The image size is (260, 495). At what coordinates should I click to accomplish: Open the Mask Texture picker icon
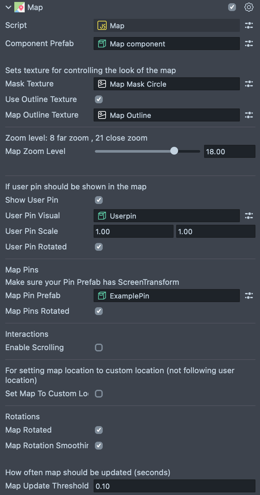249,84
